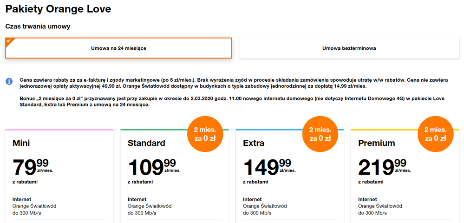The height and width of the screenshot is (223, 464).
Task: Click the pink color bar above Mini
Action: coord(59,130)
